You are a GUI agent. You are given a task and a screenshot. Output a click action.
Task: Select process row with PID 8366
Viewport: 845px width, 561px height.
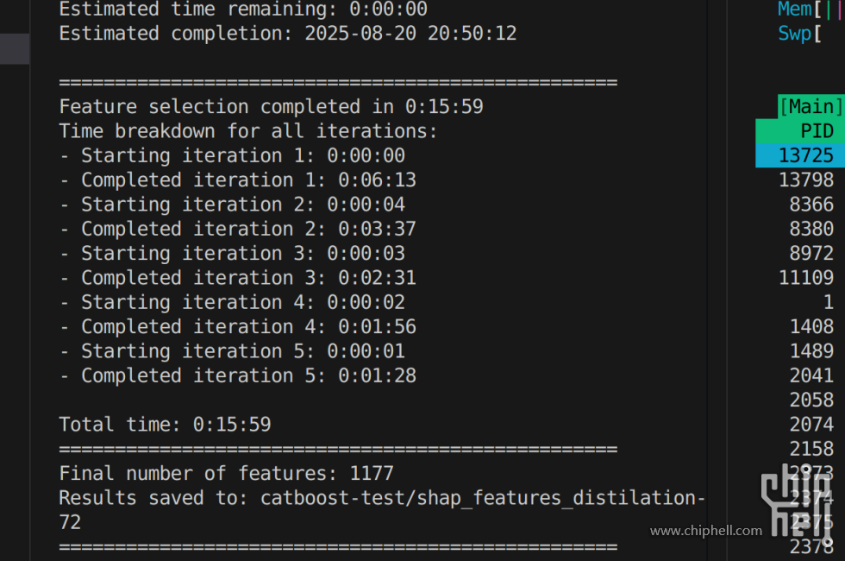click(811, 205)
